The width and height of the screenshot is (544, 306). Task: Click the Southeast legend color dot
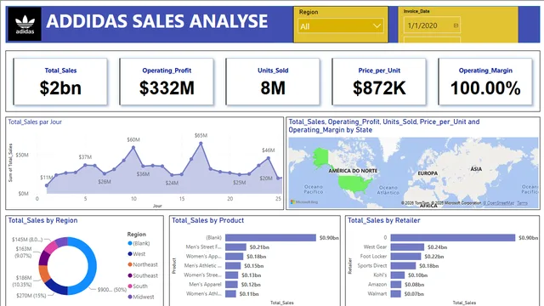130,275
